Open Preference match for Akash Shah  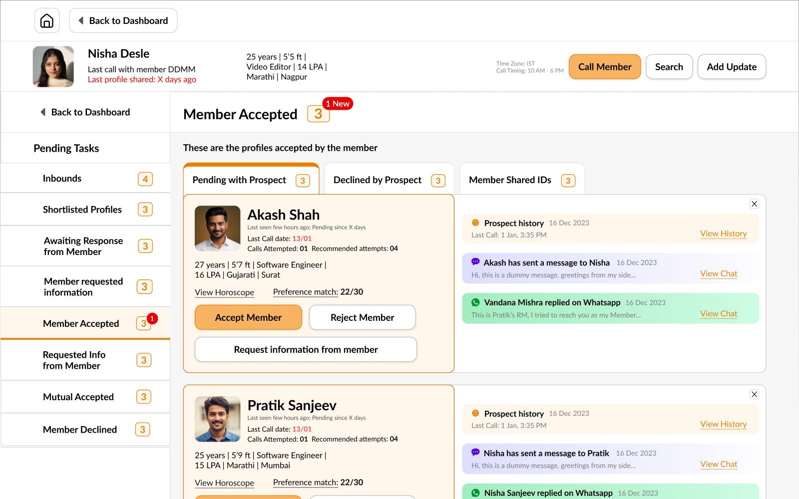pos(318,292)
